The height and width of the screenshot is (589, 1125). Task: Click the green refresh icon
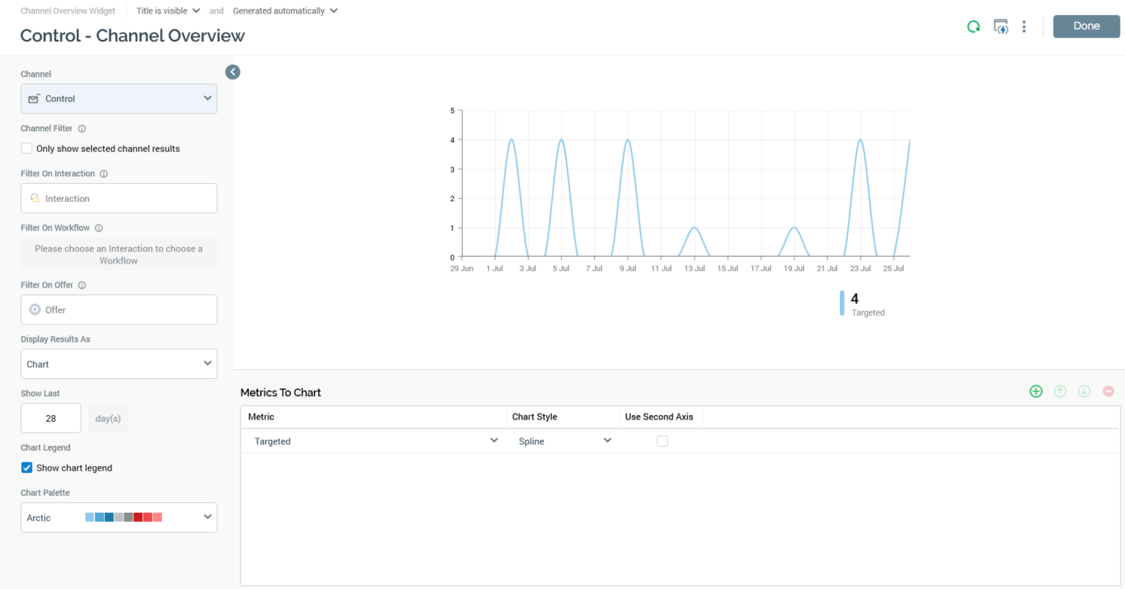click(x=973, y=26)
